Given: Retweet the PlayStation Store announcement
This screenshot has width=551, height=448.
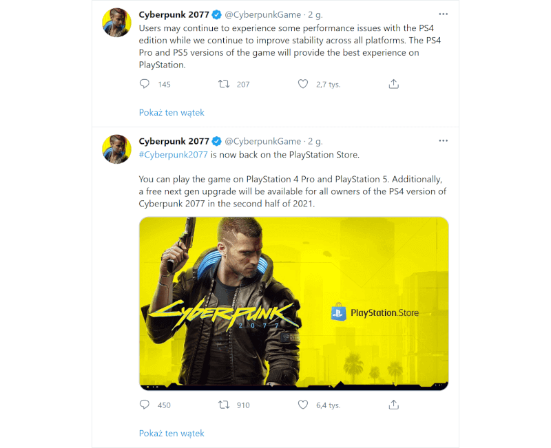Looking at the screenshot, I should (224, 405).
